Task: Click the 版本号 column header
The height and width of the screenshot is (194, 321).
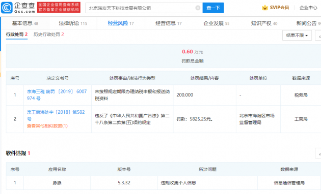Action: (x=124, y=169)
